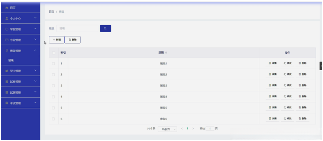Check the checkbox for row 2
The image size is (323, 141).
54,75
